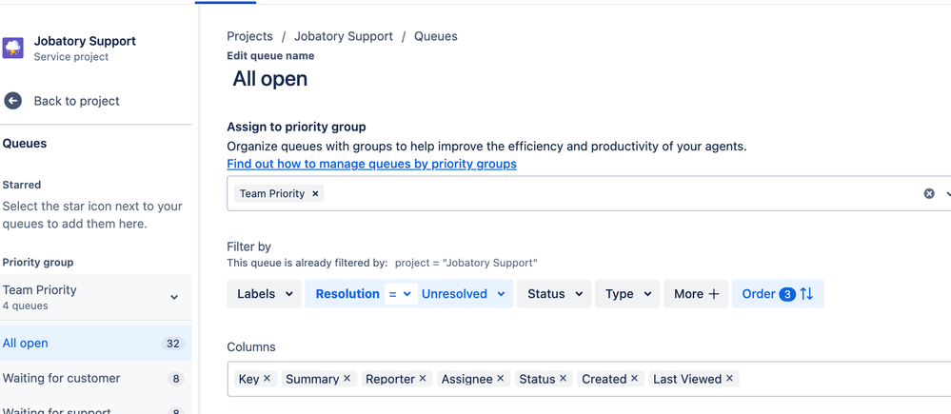Remove the Reporter column chip
The height and width of the screenshot is (414, 951).
[423, 378]
